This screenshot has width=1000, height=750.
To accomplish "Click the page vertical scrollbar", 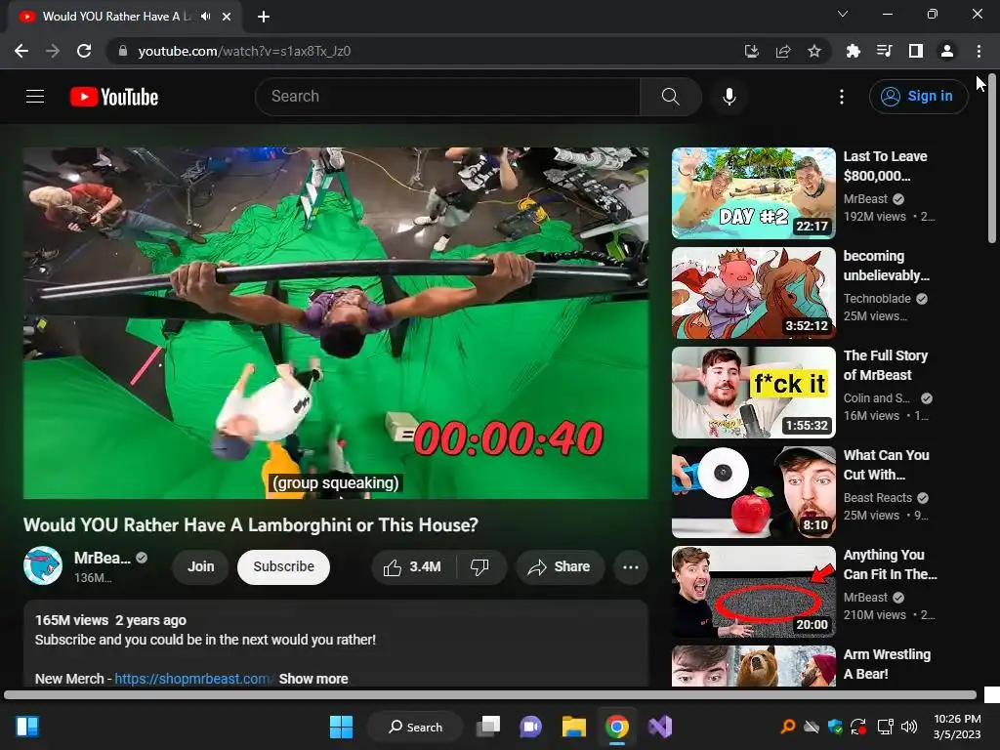I will [992, 159].
